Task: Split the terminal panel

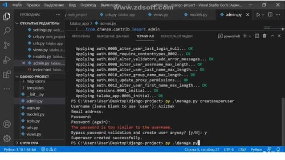Action: 257,36
